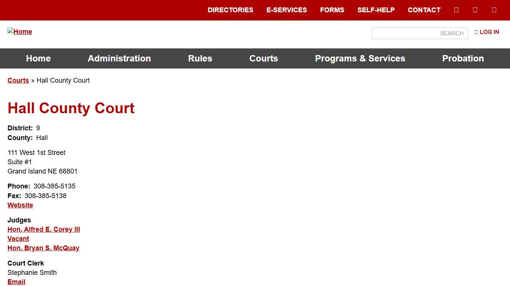The width and height of the screenshot is (510, 286).
Task: Click the Email link for the court clerk
Action: pyautogui.click(x=16, y=282)
